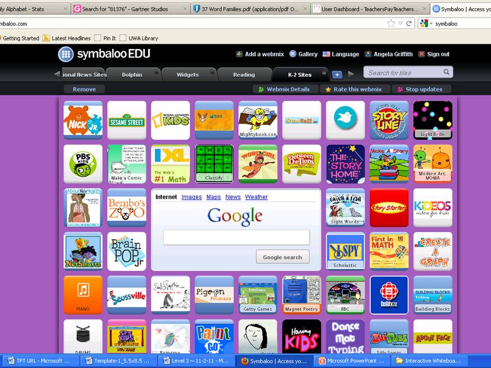Open the Pigeon Presents tile
Screen dimensions: 491x368
214,295
